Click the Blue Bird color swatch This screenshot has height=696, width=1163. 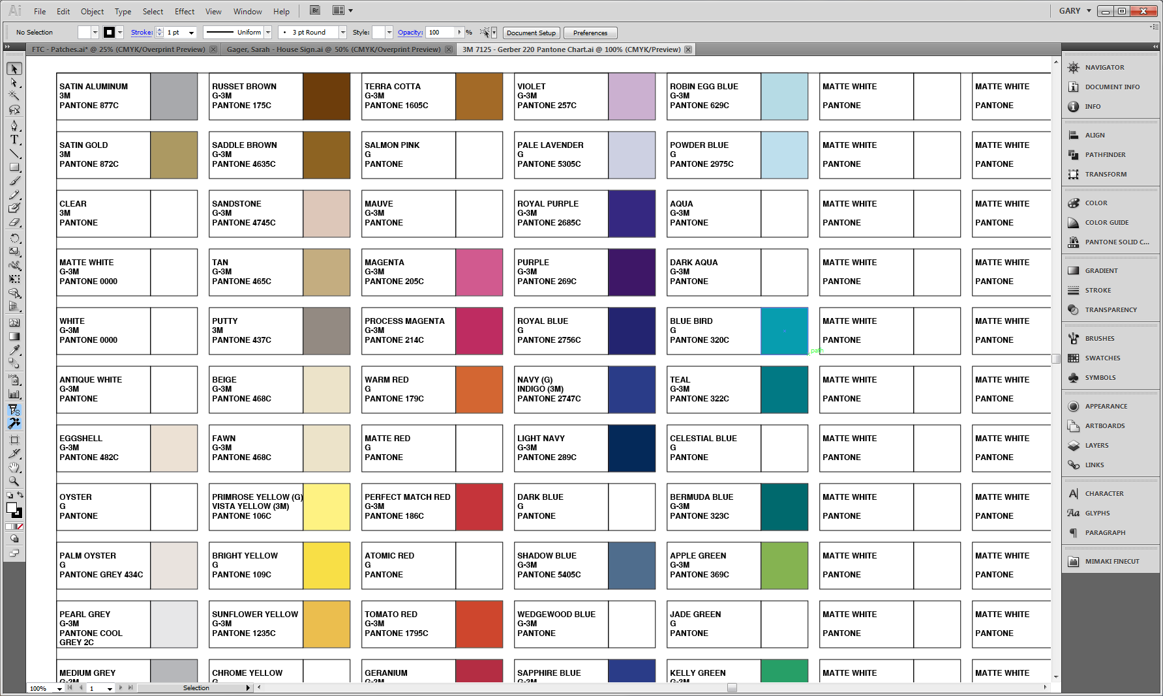point(784,331)
